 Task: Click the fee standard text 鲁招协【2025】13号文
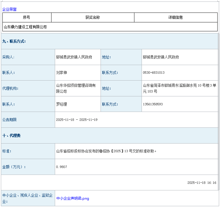(x=106, y=151)
